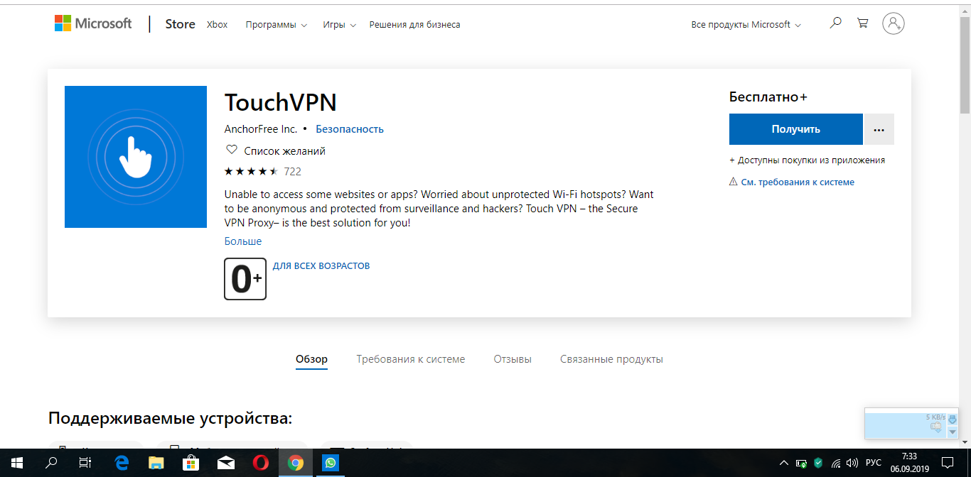
Task: Click the page scrollbar down arrow
Action: tap(965, 442)
